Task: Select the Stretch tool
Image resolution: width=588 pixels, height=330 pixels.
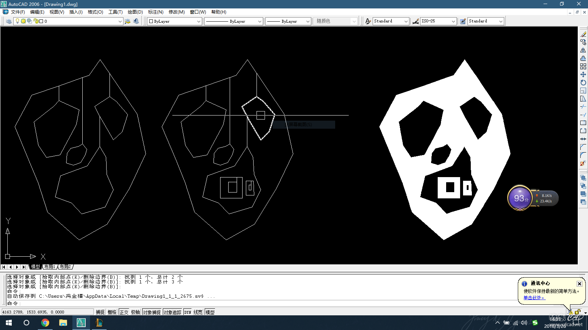Action: point(583,99)
